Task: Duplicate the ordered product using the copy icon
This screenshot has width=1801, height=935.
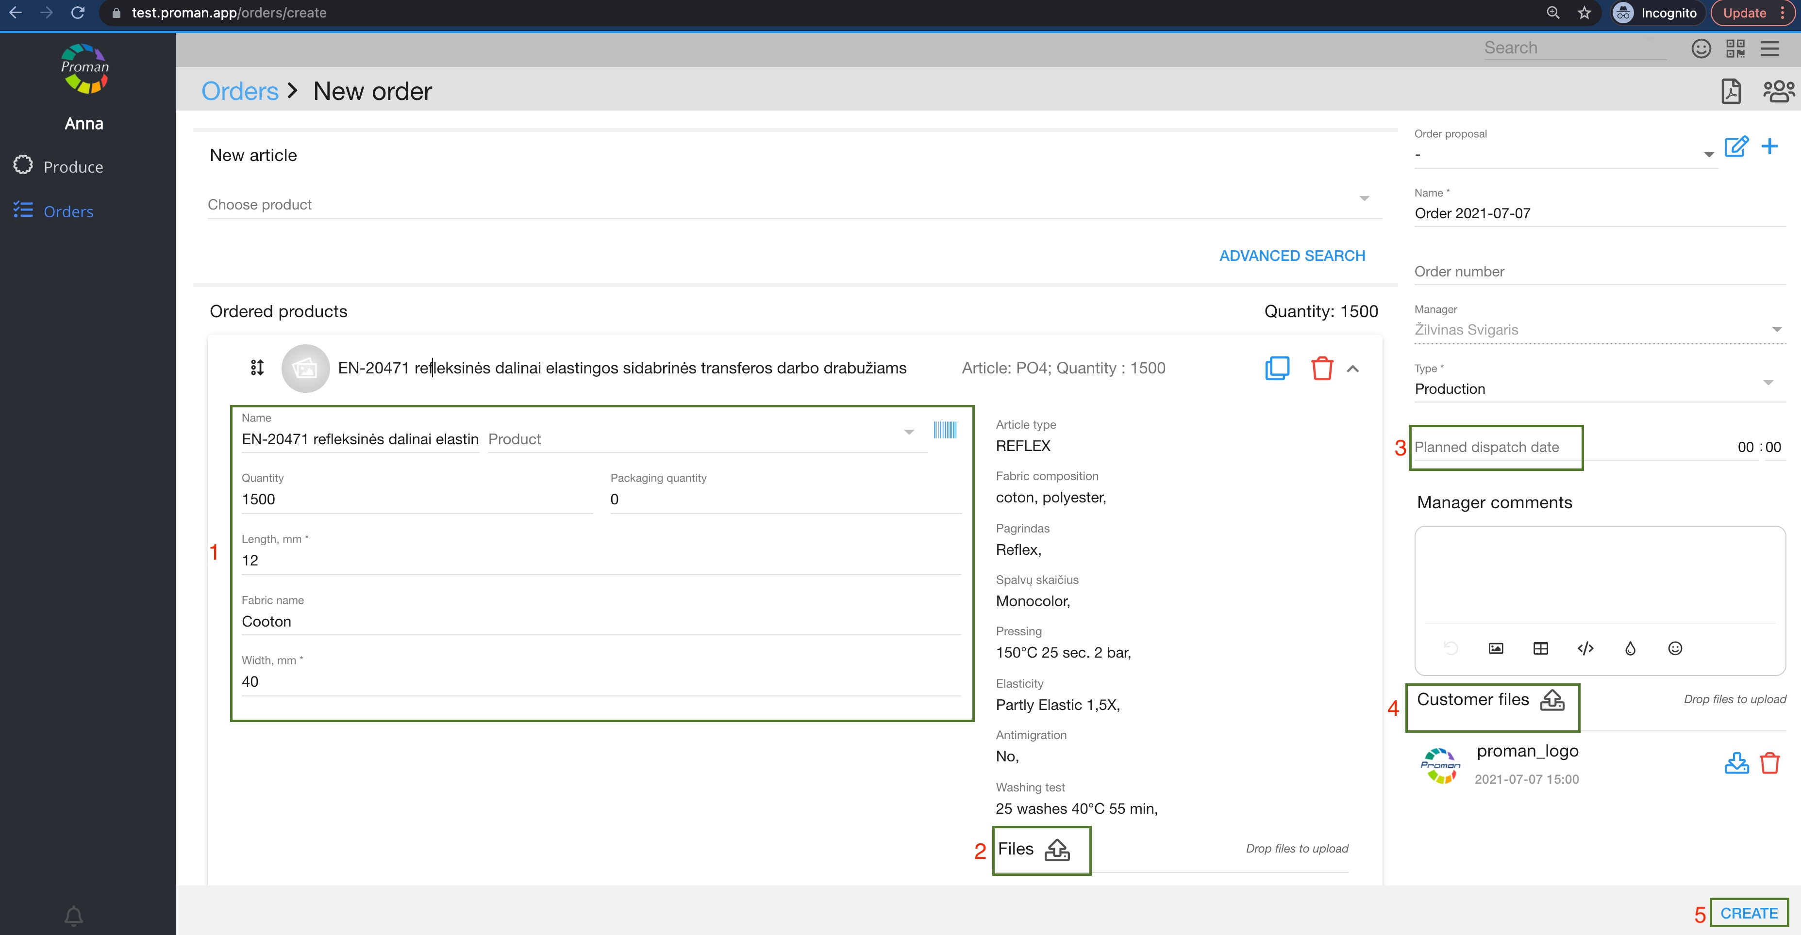Action: pyautogui.click(x=1277, y=368)
